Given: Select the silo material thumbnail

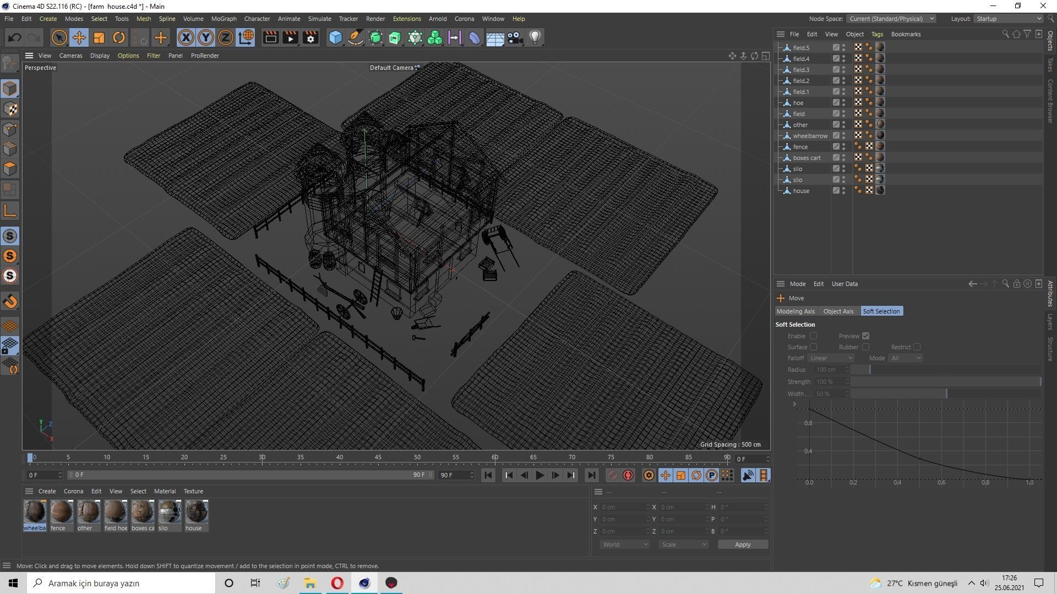Looking at the screenshot, I should [x=170, y=512].
